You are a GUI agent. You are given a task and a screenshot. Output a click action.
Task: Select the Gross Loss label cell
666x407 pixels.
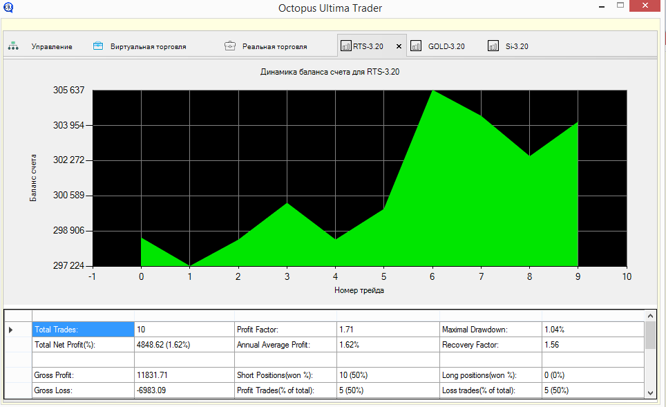[x=83, y=390]
